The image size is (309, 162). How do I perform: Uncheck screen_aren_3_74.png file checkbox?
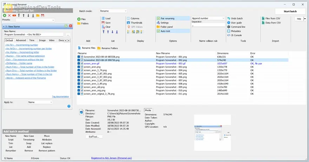tap(79, 70)
